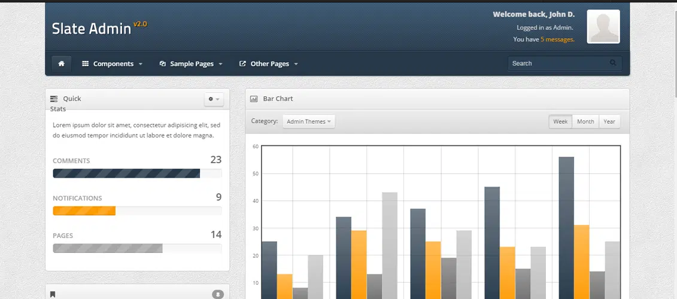
Task: Click the Other Pages menu label
Action: click(270, 63)
